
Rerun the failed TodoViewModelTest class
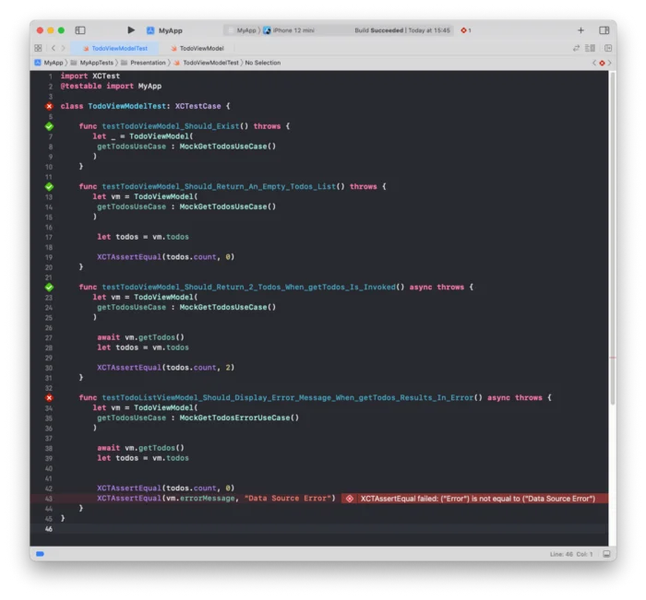point(49,106)
